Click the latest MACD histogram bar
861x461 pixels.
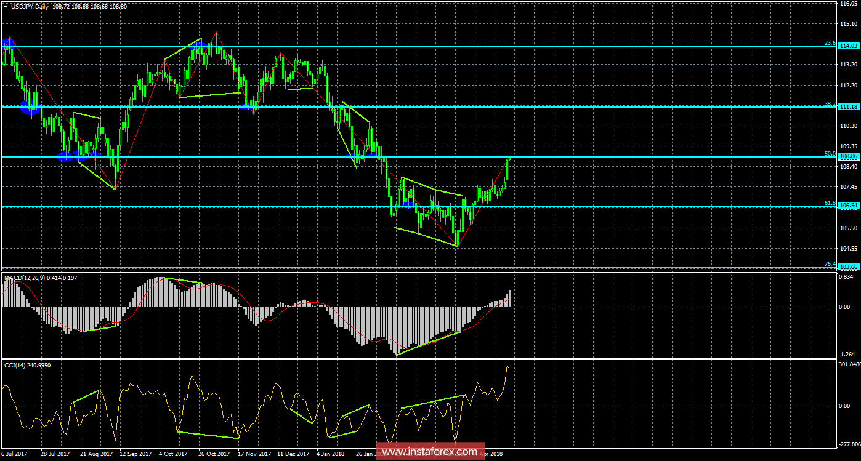(x=509, y=298)
